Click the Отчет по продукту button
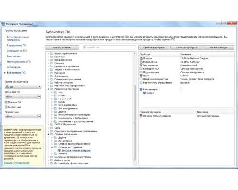This screenshot has width=238, height=190. [186, 47]
